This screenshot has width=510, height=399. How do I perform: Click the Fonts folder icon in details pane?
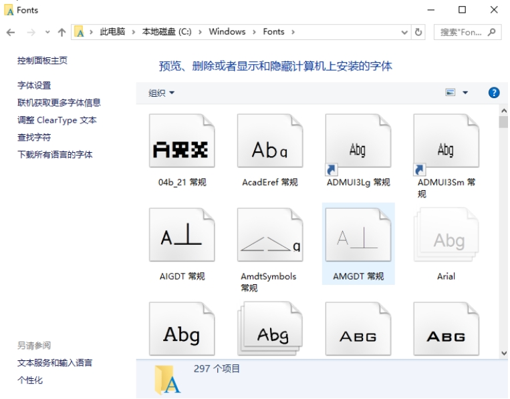click(x=167, y=380)
